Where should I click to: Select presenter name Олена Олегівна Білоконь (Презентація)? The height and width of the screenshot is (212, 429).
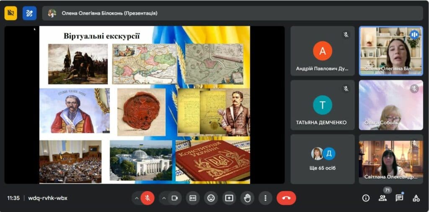[x=109, y=13]
